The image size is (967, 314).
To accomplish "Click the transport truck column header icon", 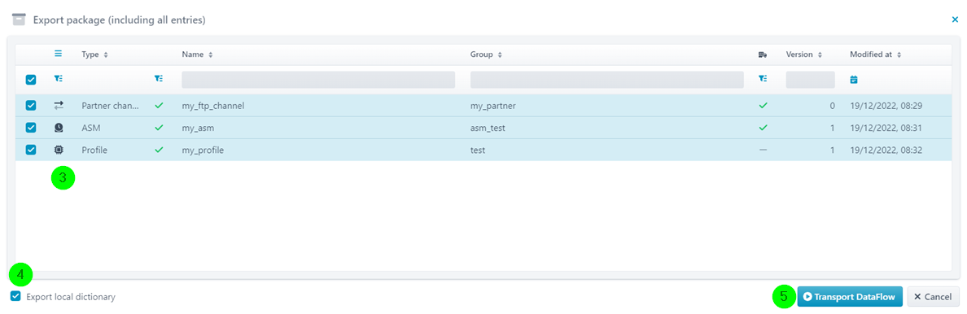I will pos(763,55).
